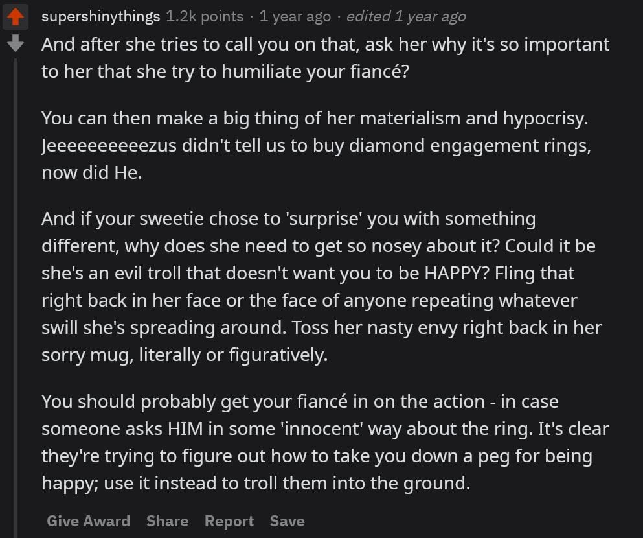Collapse the comment thread via vertical line
Screen dimensions: 643x538
click(16, 298)
